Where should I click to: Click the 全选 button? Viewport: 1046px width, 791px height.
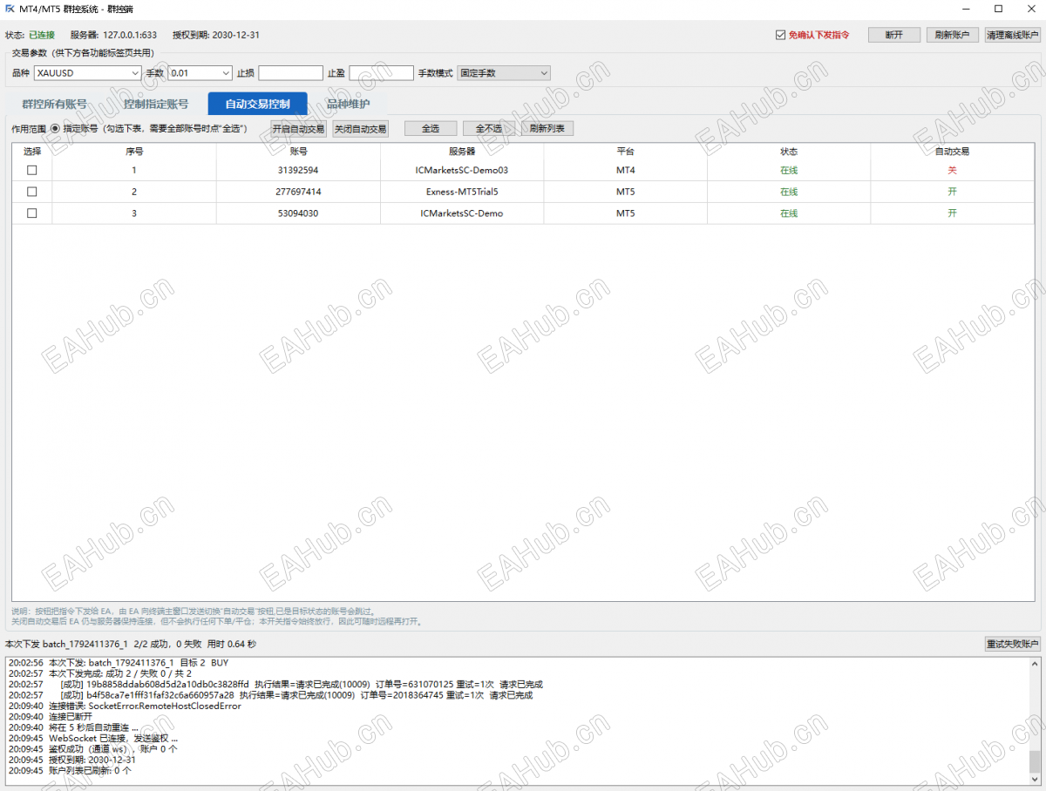point(431,129)
